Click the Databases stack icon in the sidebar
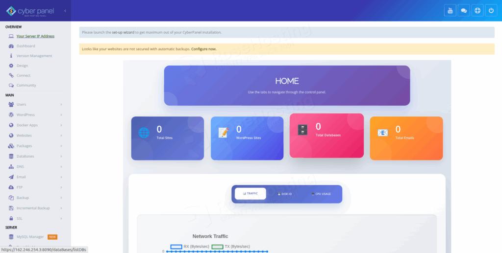Viewport: 502px width, 253px height. click(11, 156)
